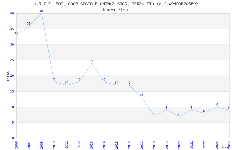
Task: Click the y-axis value 15
Action: (x=12, y=91)
